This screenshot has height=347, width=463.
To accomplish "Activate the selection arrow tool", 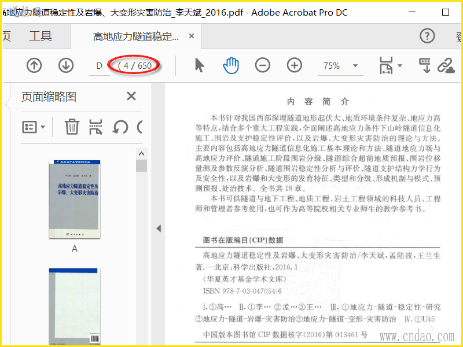I will coord(200,65).
